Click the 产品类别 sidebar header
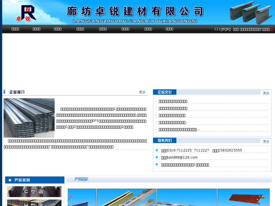275x206 pixels. (x=35, y=180)
